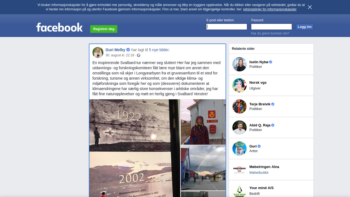Open the Guri artist page avatar
The width and height of the screenshot is (350, 197).
click(240, 149)
